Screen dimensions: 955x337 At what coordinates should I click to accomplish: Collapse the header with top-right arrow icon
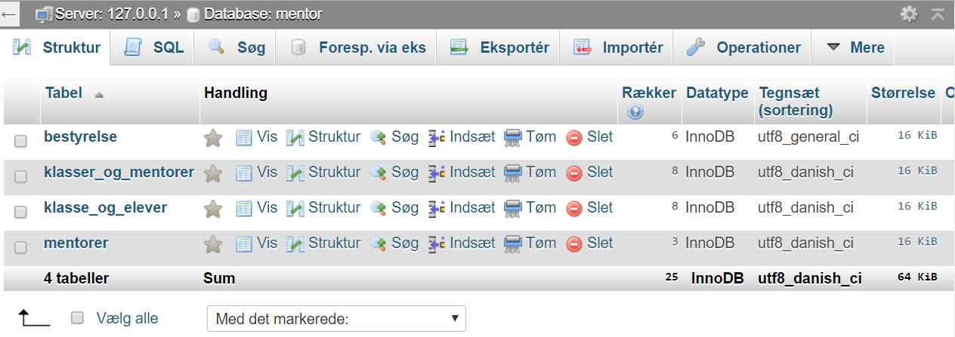point(938,14)
